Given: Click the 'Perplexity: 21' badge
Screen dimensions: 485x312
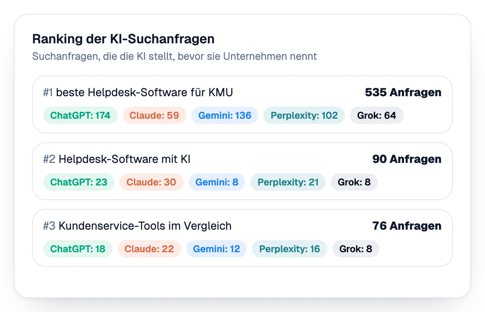Looking at the screenshot, I should (288, 182).
